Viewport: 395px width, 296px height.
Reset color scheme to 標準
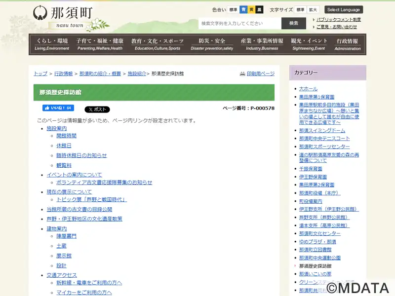tap(233, 9)
